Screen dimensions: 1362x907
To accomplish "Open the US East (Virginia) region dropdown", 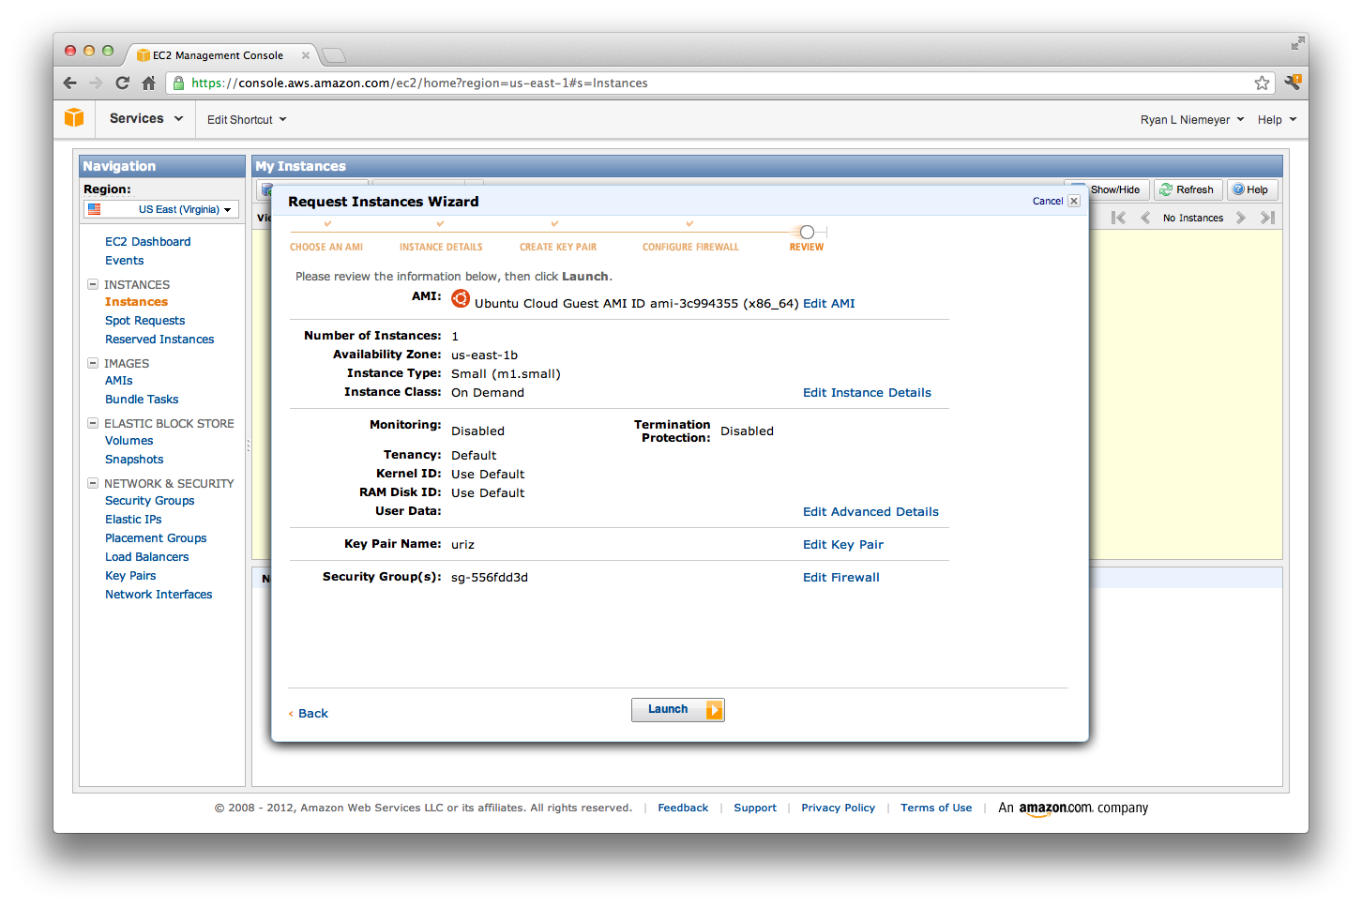I will 161,209.
